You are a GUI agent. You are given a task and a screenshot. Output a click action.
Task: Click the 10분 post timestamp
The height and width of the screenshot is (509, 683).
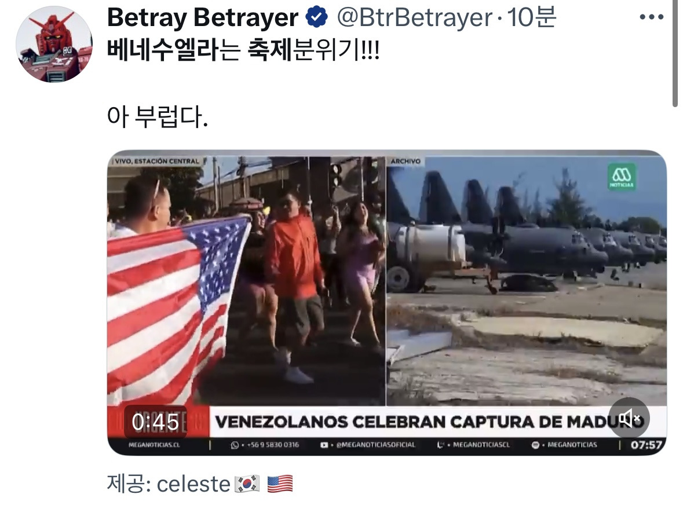tap(531, 17)
